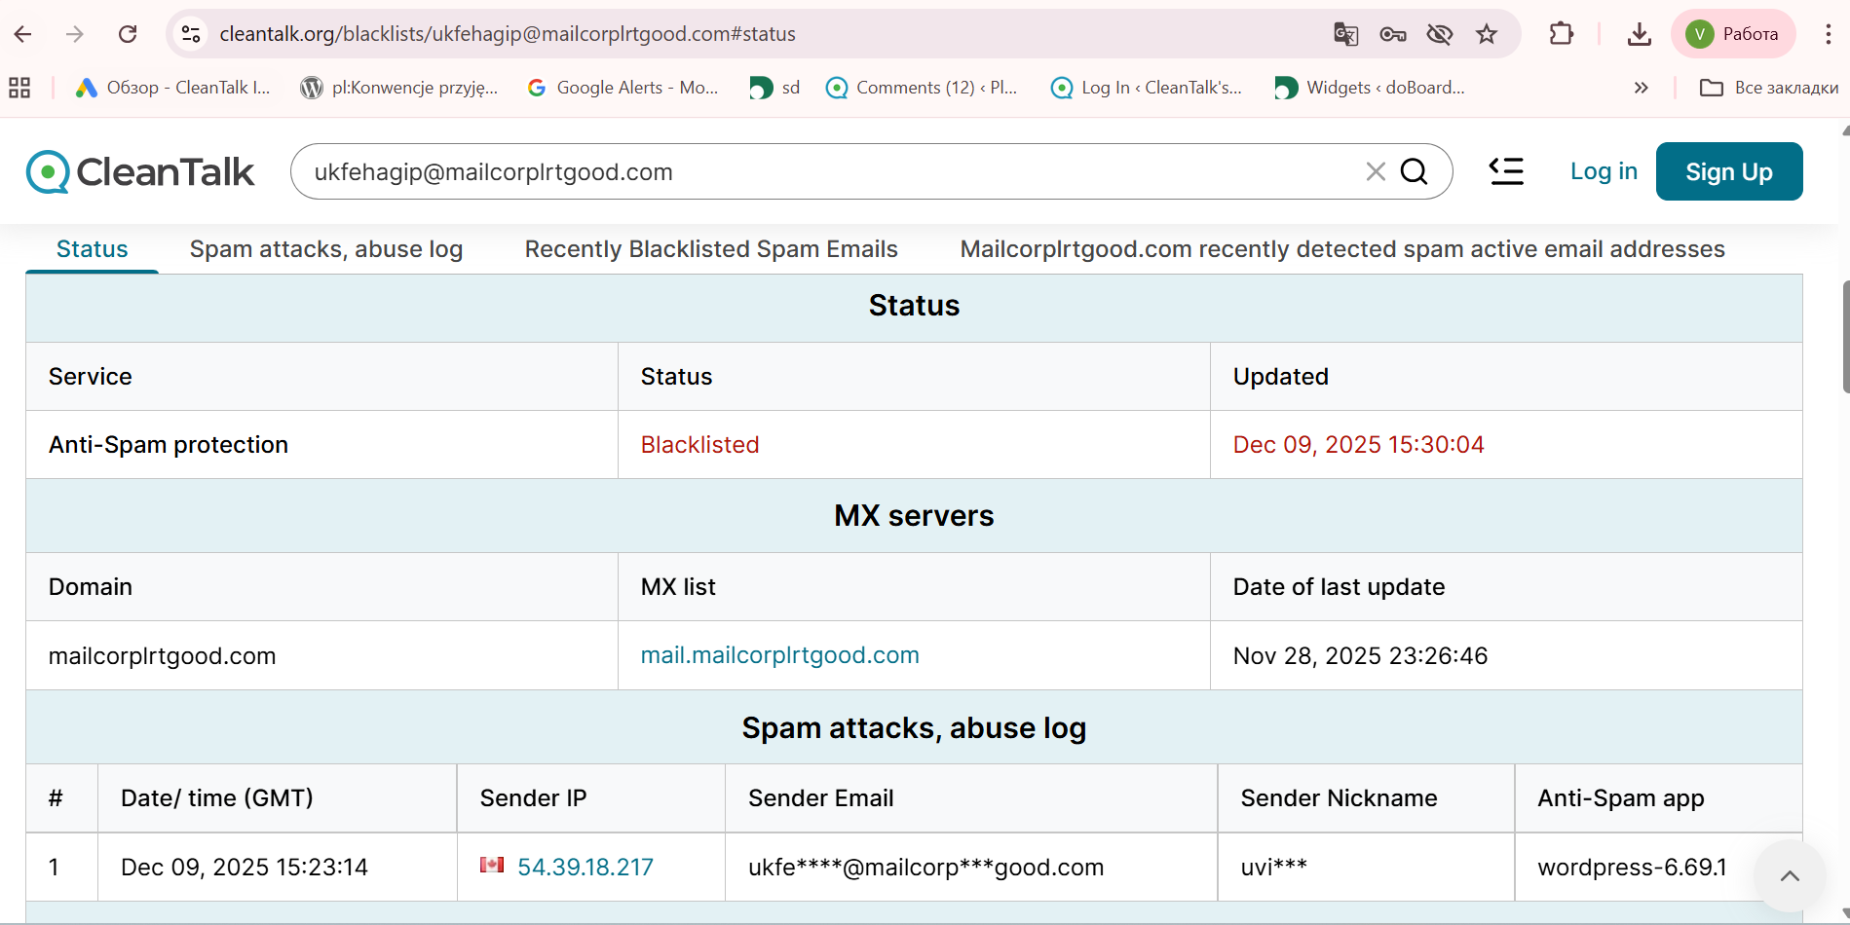This screenshot has height=925, width=1850.
Task: Open the Chrome three-dot menu
Action: coord(1828,34)
